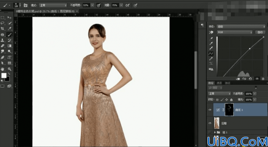Open the Brush panel from the options bar
The width and height of the screenshot is (268, 147).
pyautogui.click(x=25, y=5)
